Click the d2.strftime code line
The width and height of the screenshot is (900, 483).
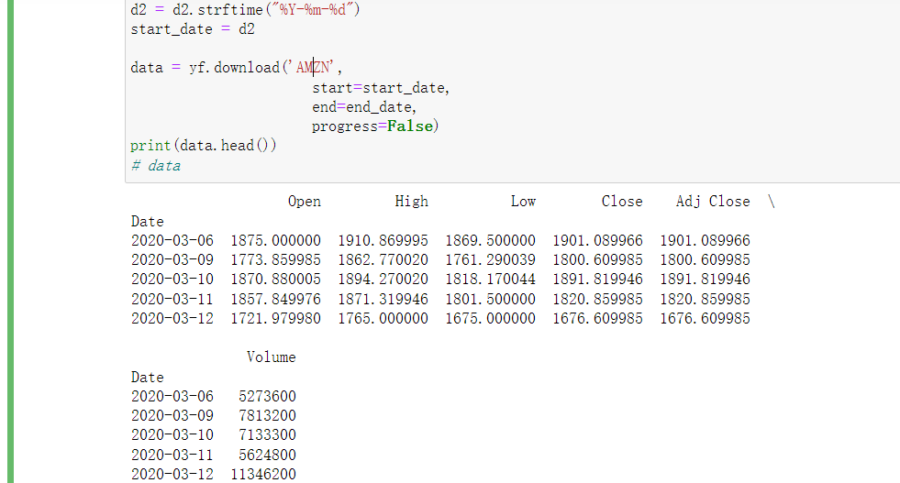245,10
